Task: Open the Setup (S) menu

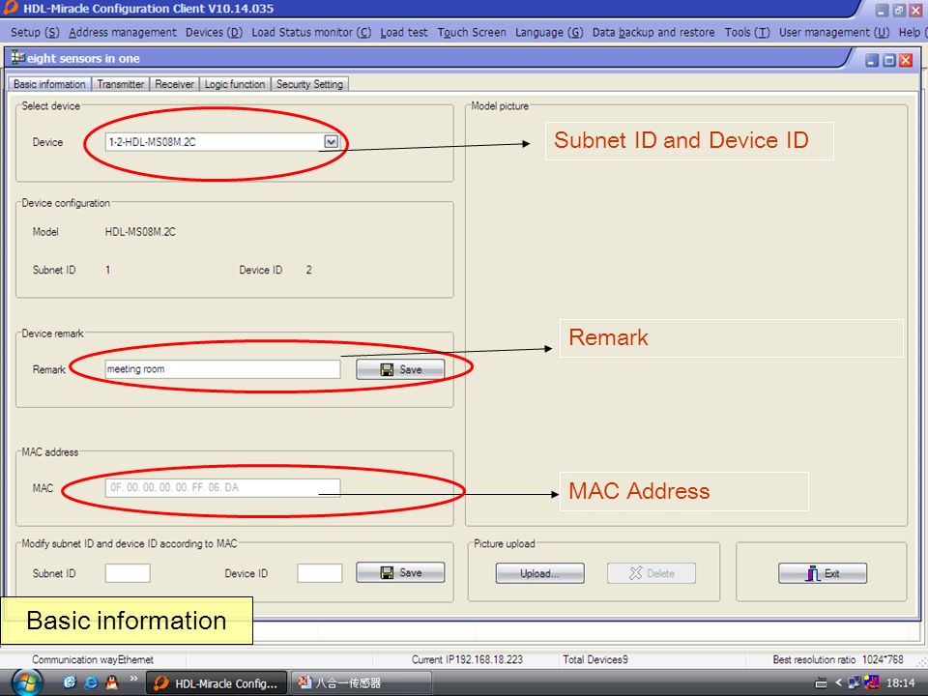Action: pos(35,33)
